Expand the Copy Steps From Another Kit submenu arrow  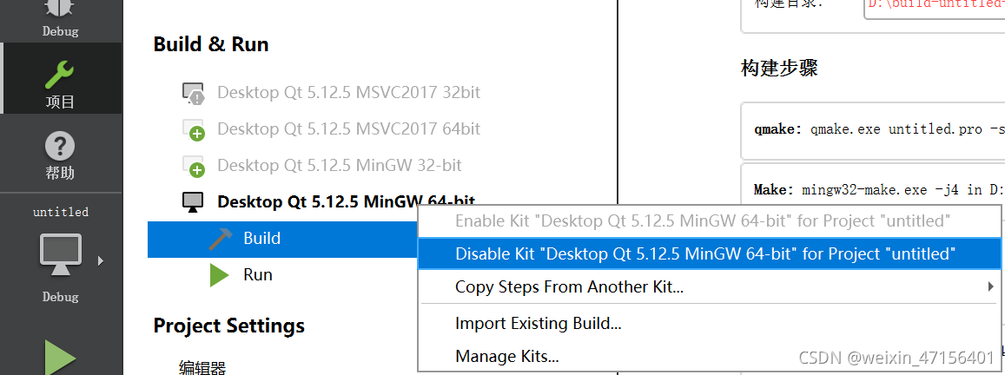pyautogui.click(x=991, y=286)
